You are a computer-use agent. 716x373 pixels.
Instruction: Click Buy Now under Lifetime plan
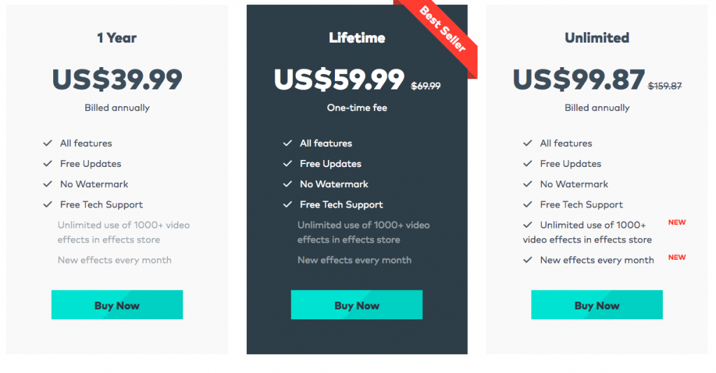[357, 305]
